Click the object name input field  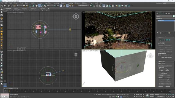tap(164, 16)
